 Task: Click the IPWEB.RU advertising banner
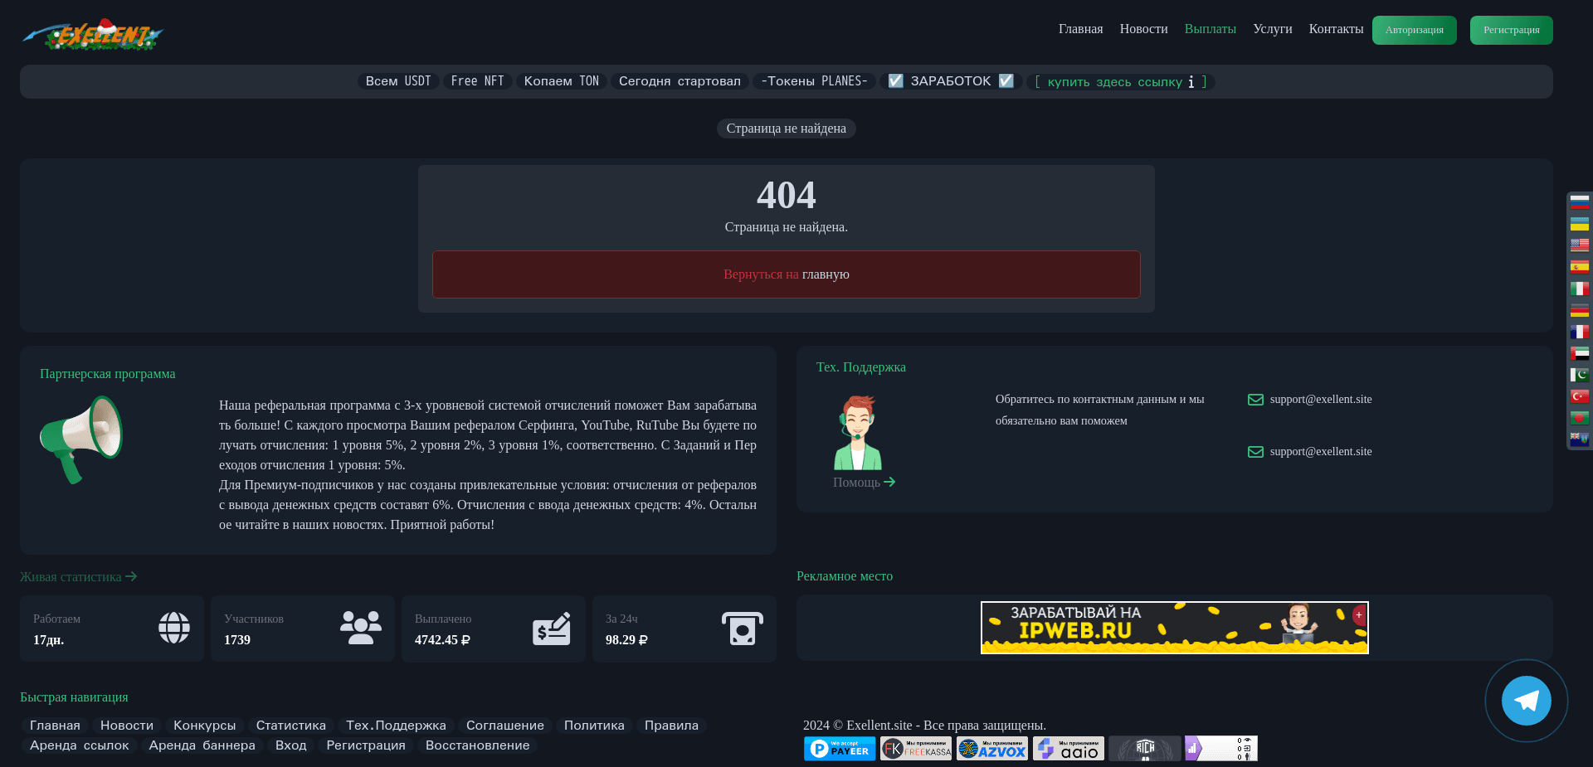(x=1174, y=628)
